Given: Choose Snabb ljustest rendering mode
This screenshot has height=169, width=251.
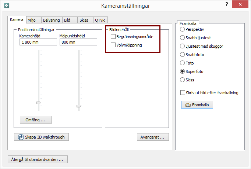Looking at the screenshot, I should pyautogui.click(x=182, y=38).
